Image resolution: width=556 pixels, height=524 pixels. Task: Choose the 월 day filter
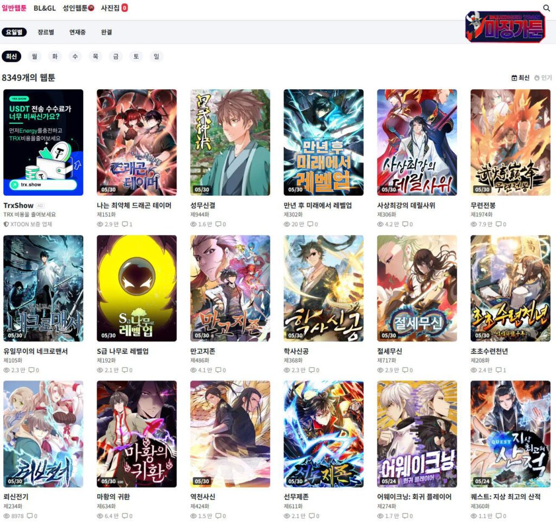tap(34, 56)
